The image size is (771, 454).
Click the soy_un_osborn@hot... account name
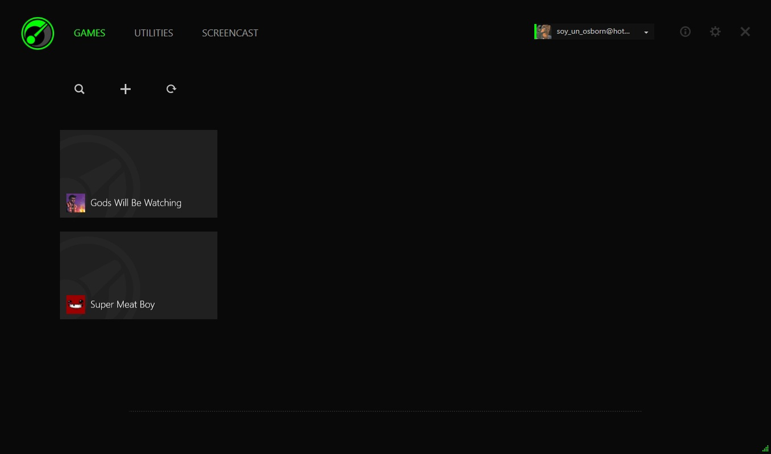[593, 31]
